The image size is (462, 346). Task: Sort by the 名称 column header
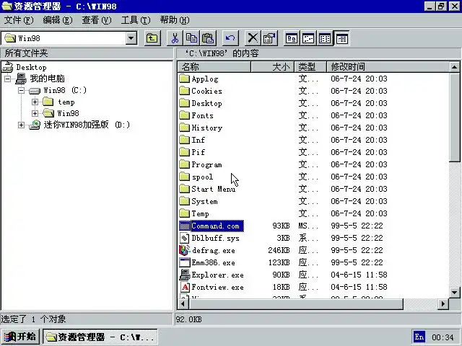pyautogui.click(x=214, y=67)
